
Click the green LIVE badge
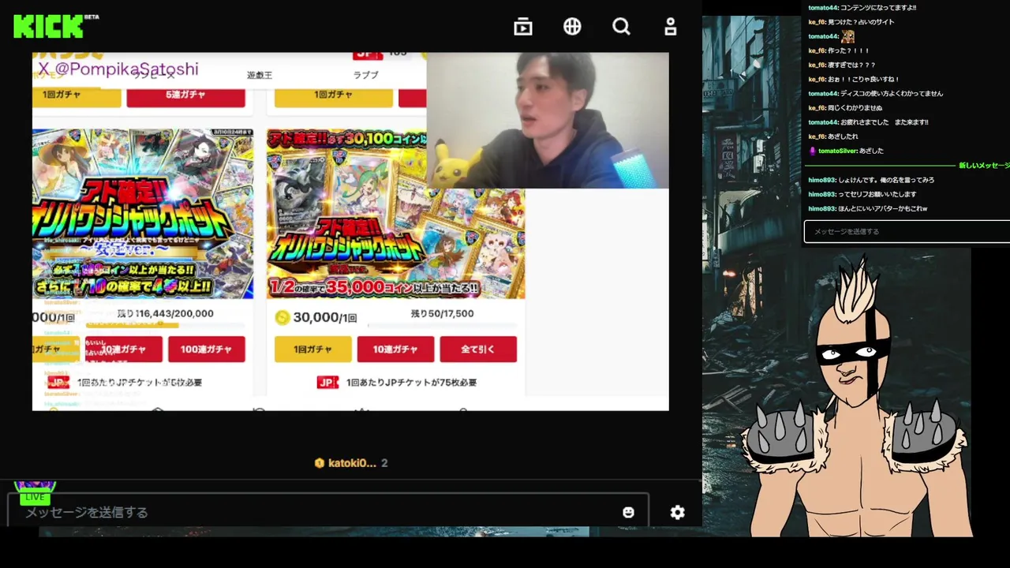coord(35,497)
